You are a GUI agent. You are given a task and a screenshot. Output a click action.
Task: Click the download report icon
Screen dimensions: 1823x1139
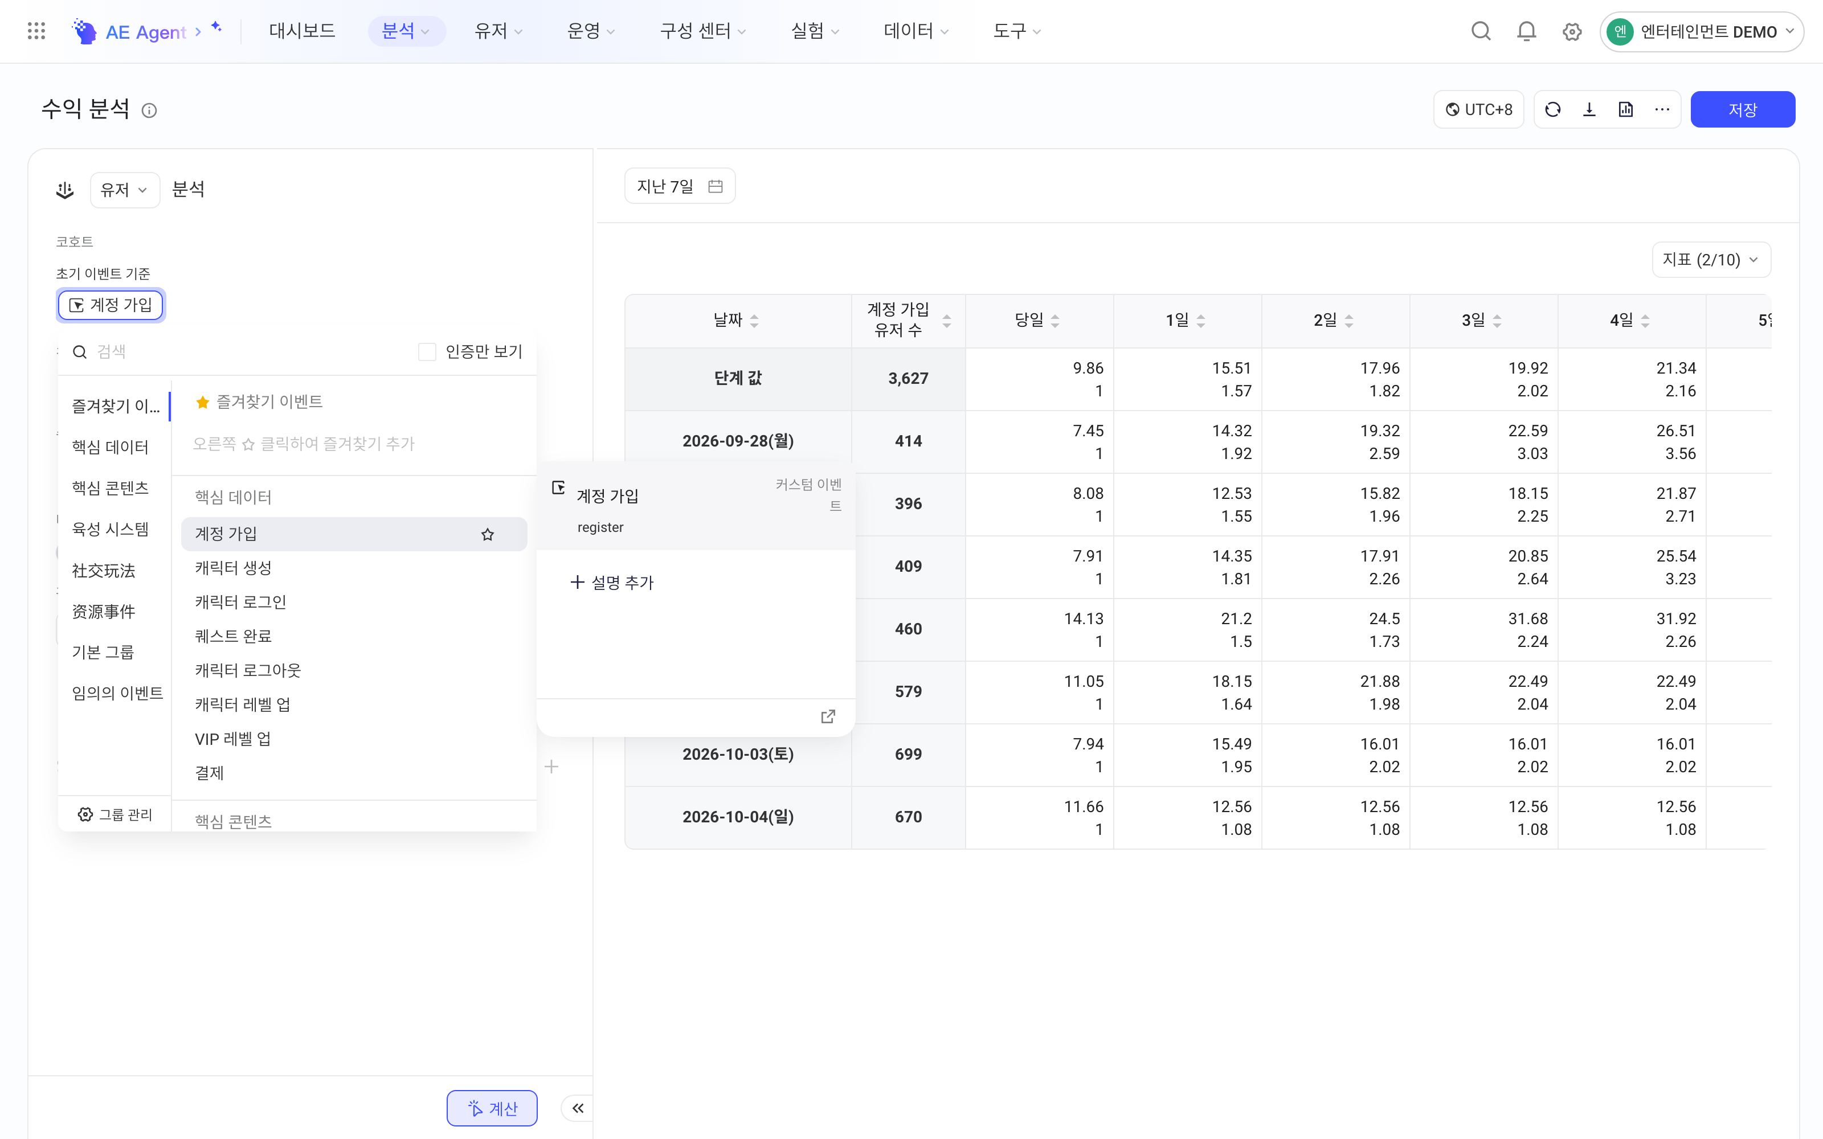pos(1589,109)
